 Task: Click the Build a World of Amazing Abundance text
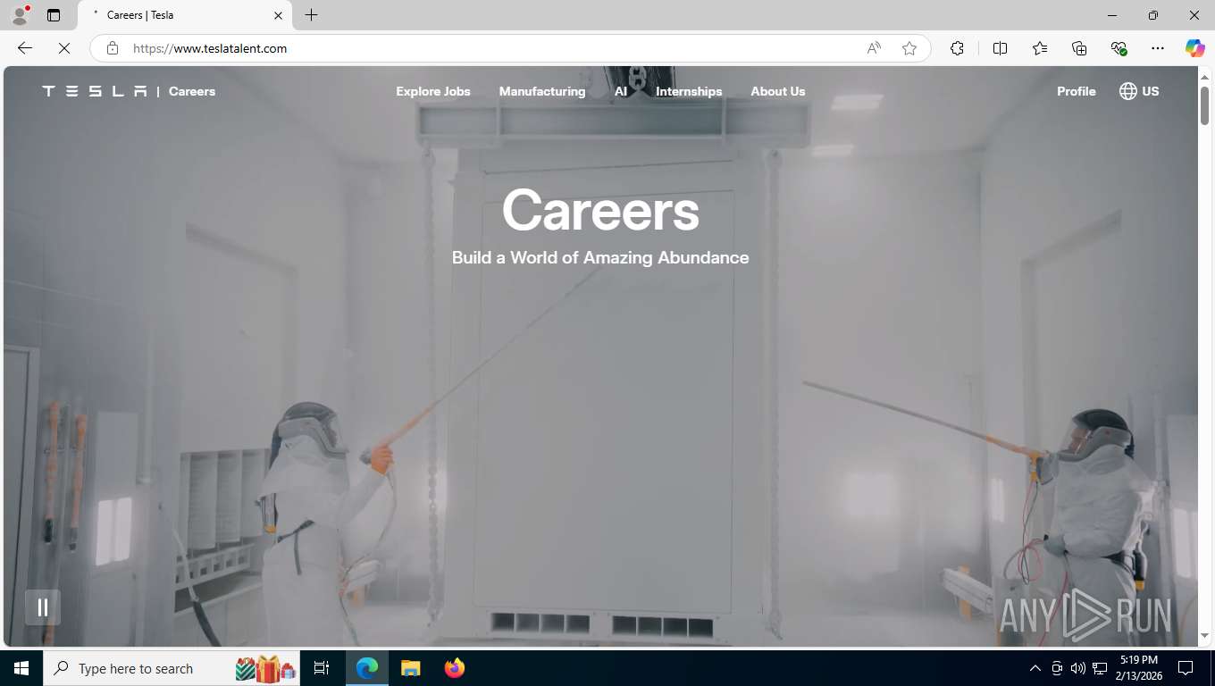[600, 257]
